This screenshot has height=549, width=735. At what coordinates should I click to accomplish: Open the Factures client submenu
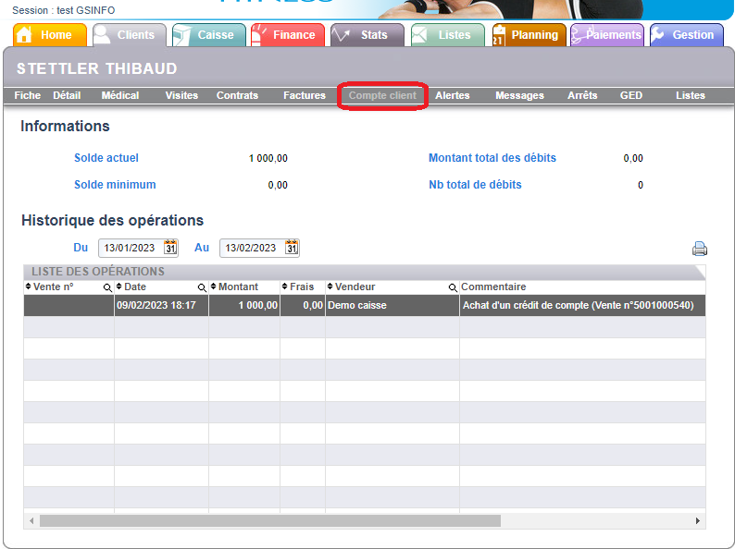305,95
